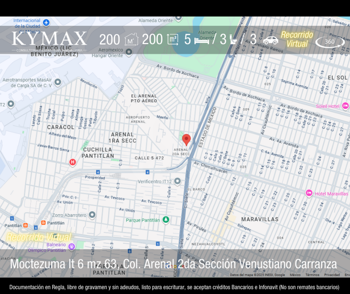Click the 'Zorro Abarrotero' label

[69, 215]
